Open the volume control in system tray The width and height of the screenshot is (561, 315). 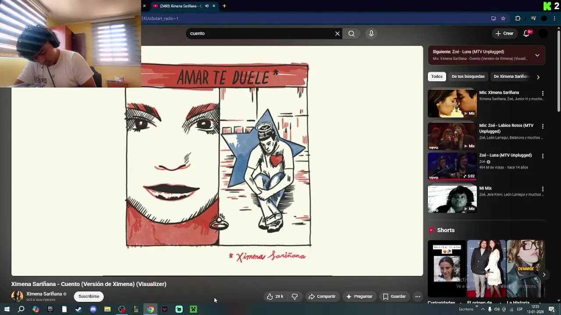tap(497, 309)
